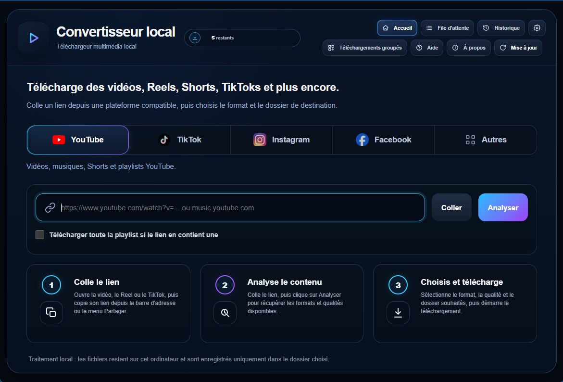Click text Vidéos, musiques, Shorts et playlists YouTube

click(x=101, y=166)
